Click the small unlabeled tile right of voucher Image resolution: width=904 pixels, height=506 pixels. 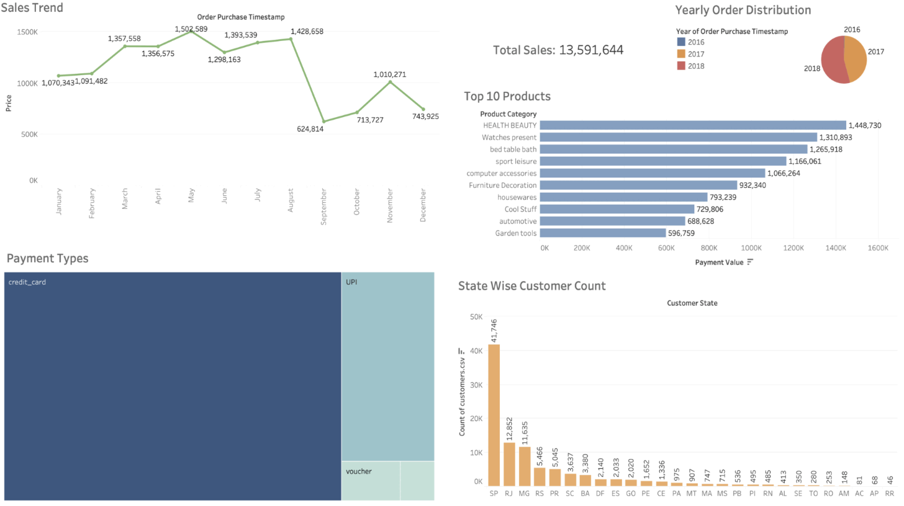[x=417, y=481]
